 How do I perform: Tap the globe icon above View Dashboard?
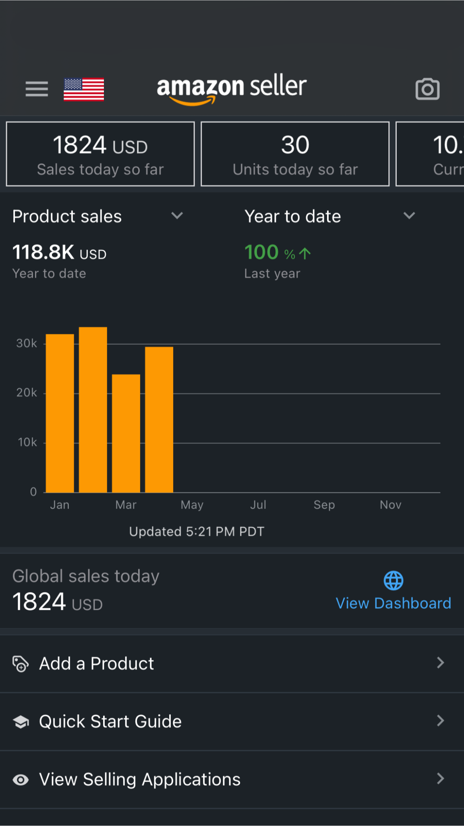click(393, 581)
